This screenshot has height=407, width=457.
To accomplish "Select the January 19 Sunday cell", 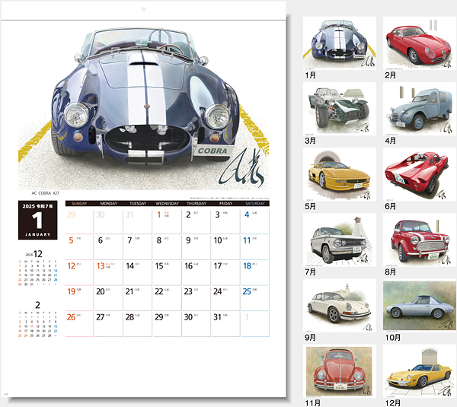I will 79,299.
